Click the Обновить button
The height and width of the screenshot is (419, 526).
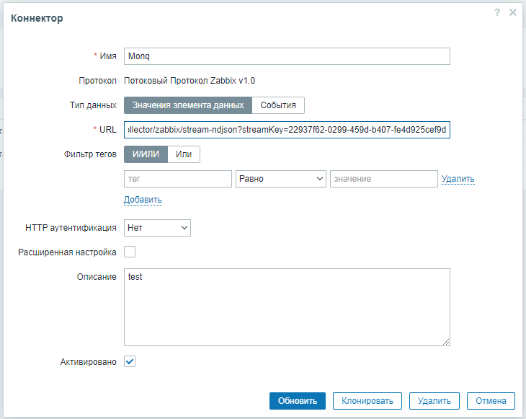[x=297, y=401]
